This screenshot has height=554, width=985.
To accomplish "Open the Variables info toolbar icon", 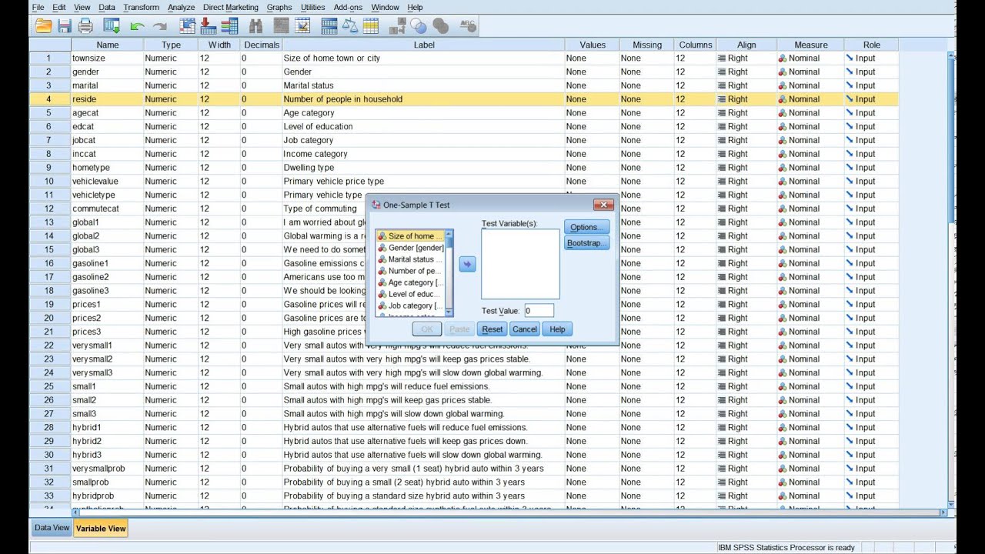I will coord(229,26).
